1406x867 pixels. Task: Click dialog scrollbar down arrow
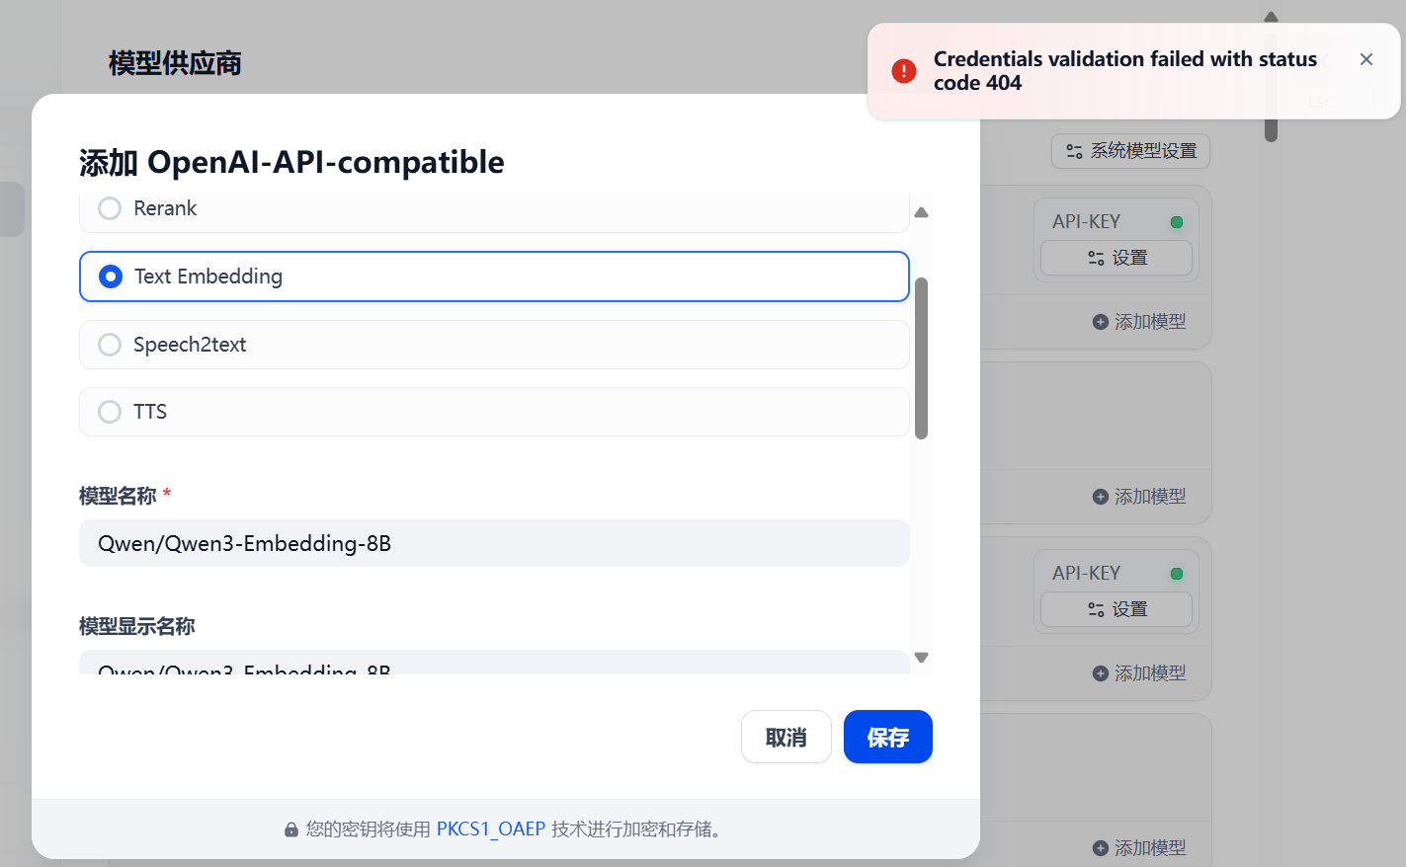point(922,658)
